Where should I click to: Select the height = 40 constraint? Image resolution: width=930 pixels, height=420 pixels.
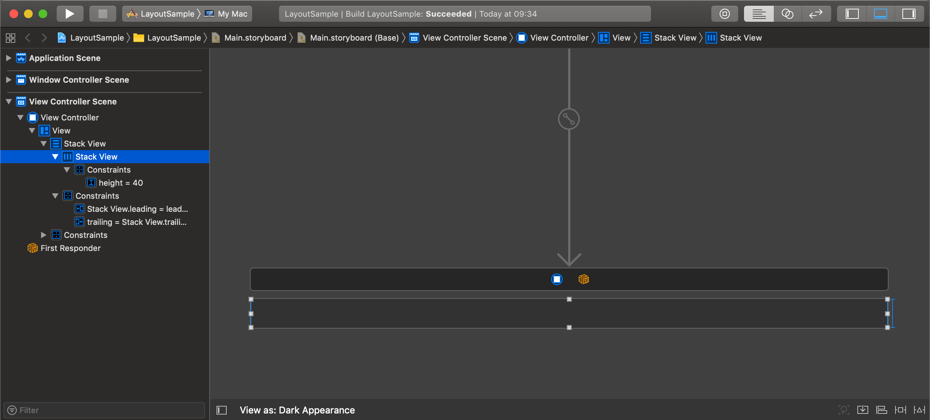121,183
